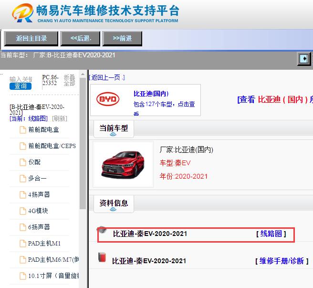
Task: Click the red 秦EV car thumbnail
Action: (123, 164)
